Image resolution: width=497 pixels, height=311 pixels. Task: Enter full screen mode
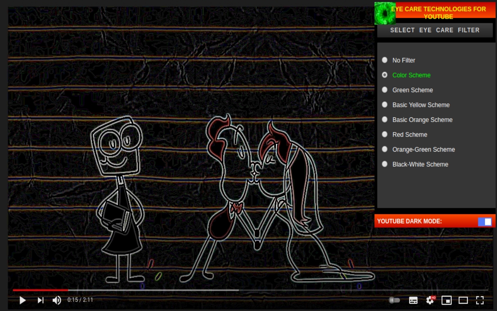480,300
